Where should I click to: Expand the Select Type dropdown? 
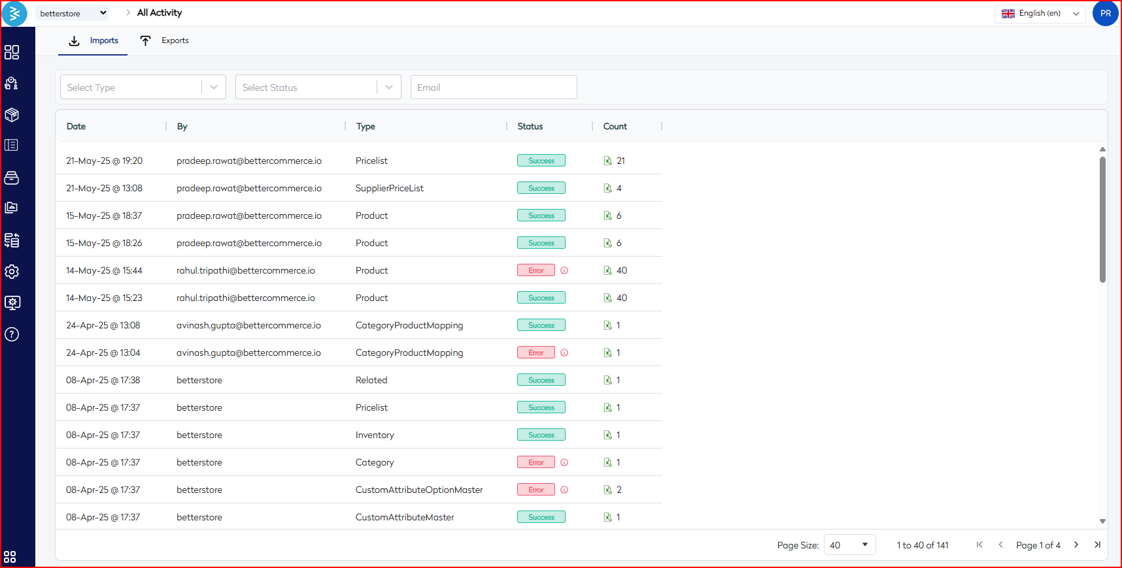143,87
